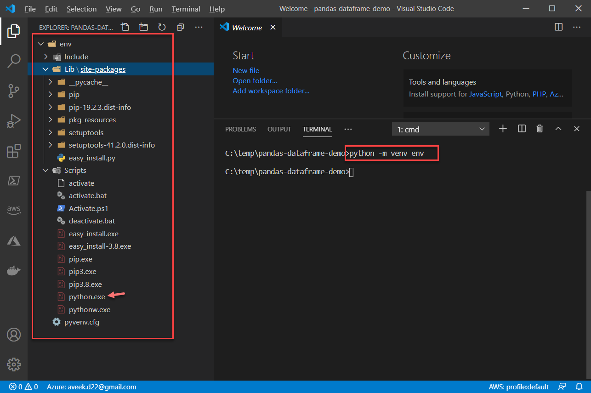Click the Open folder link

[x=255, y=80]
